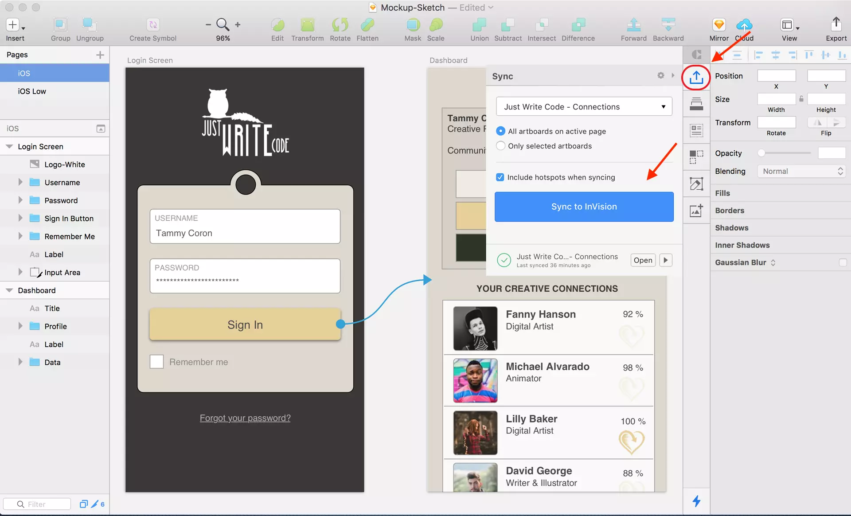Collapse the Login Screen artboard group
This screenshot has height=516, width=851.
click(x=9, y=146)
